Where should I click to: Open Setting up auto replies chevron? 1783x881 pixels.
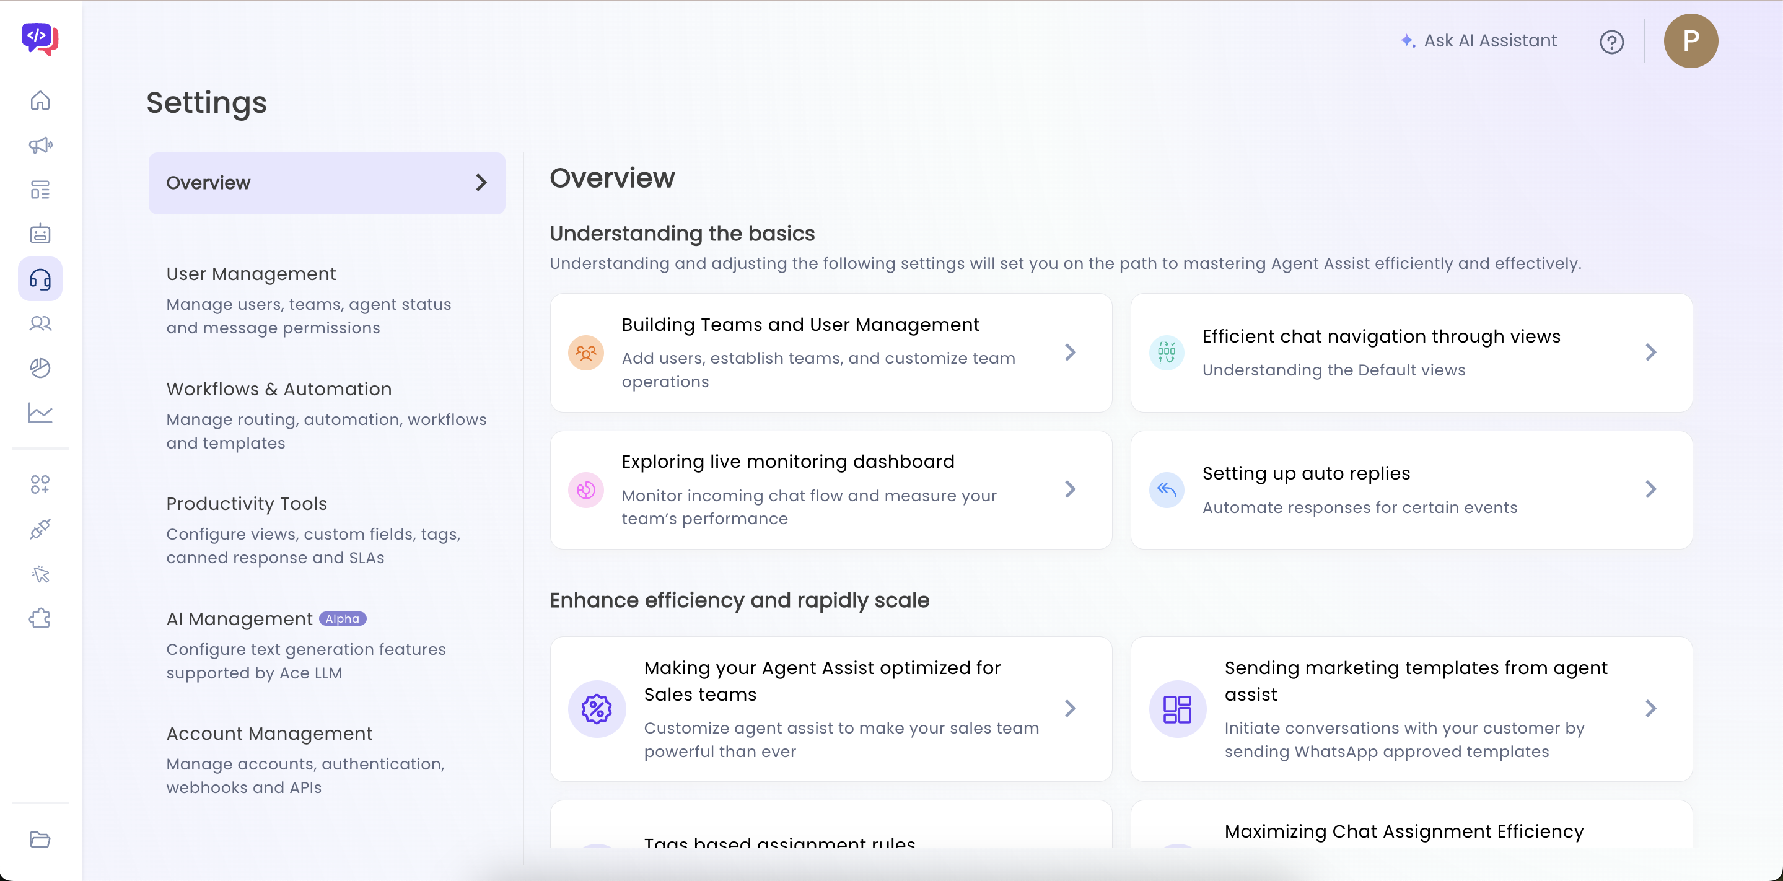[1650, 489]
